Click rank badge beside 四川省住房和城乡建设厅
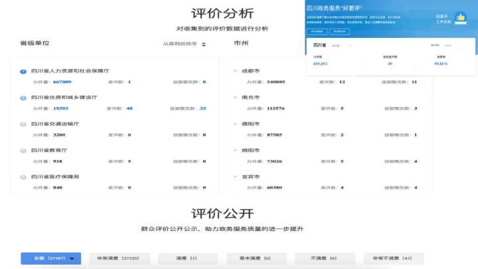Image resolution: width=478 pixels, height=269 pixels. point(23,97)
